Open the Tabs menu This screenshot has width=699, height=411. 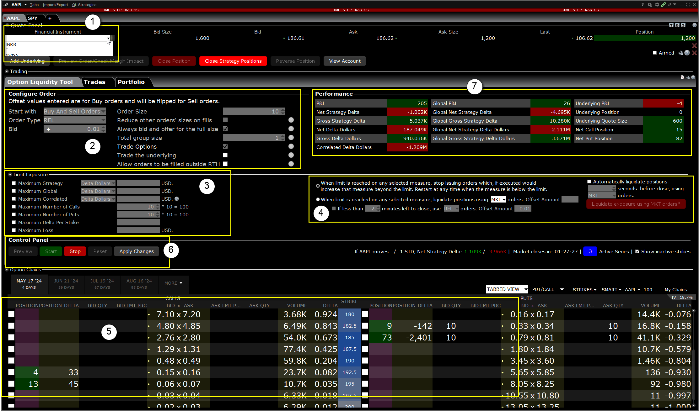[34, 5]
